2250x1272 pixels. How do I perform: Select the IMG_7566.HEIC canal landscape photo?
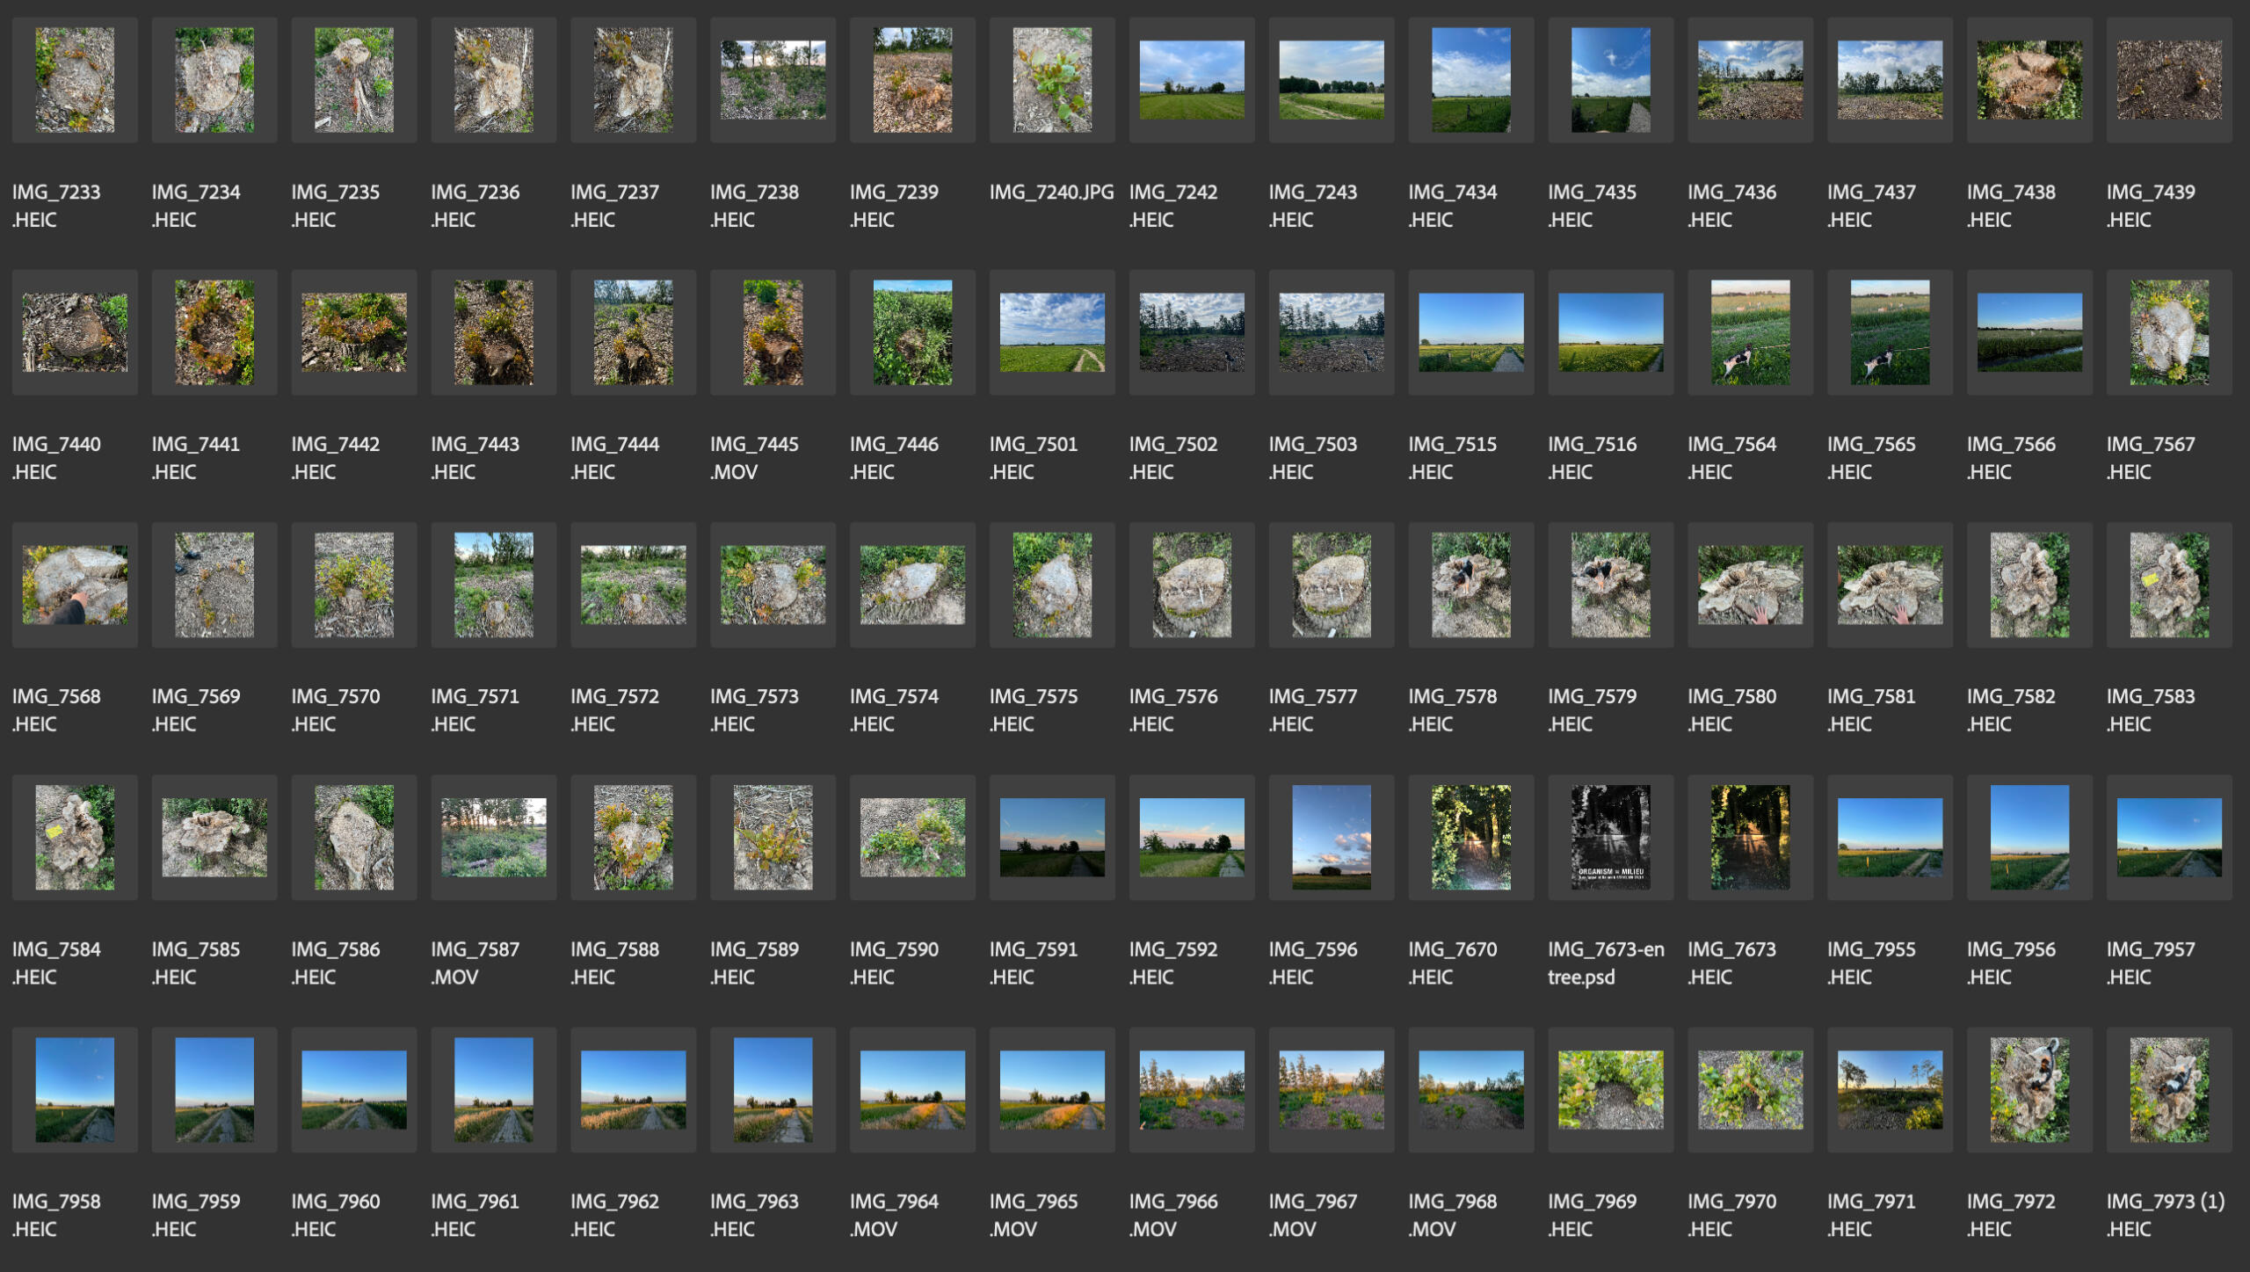coord(2029,332)
